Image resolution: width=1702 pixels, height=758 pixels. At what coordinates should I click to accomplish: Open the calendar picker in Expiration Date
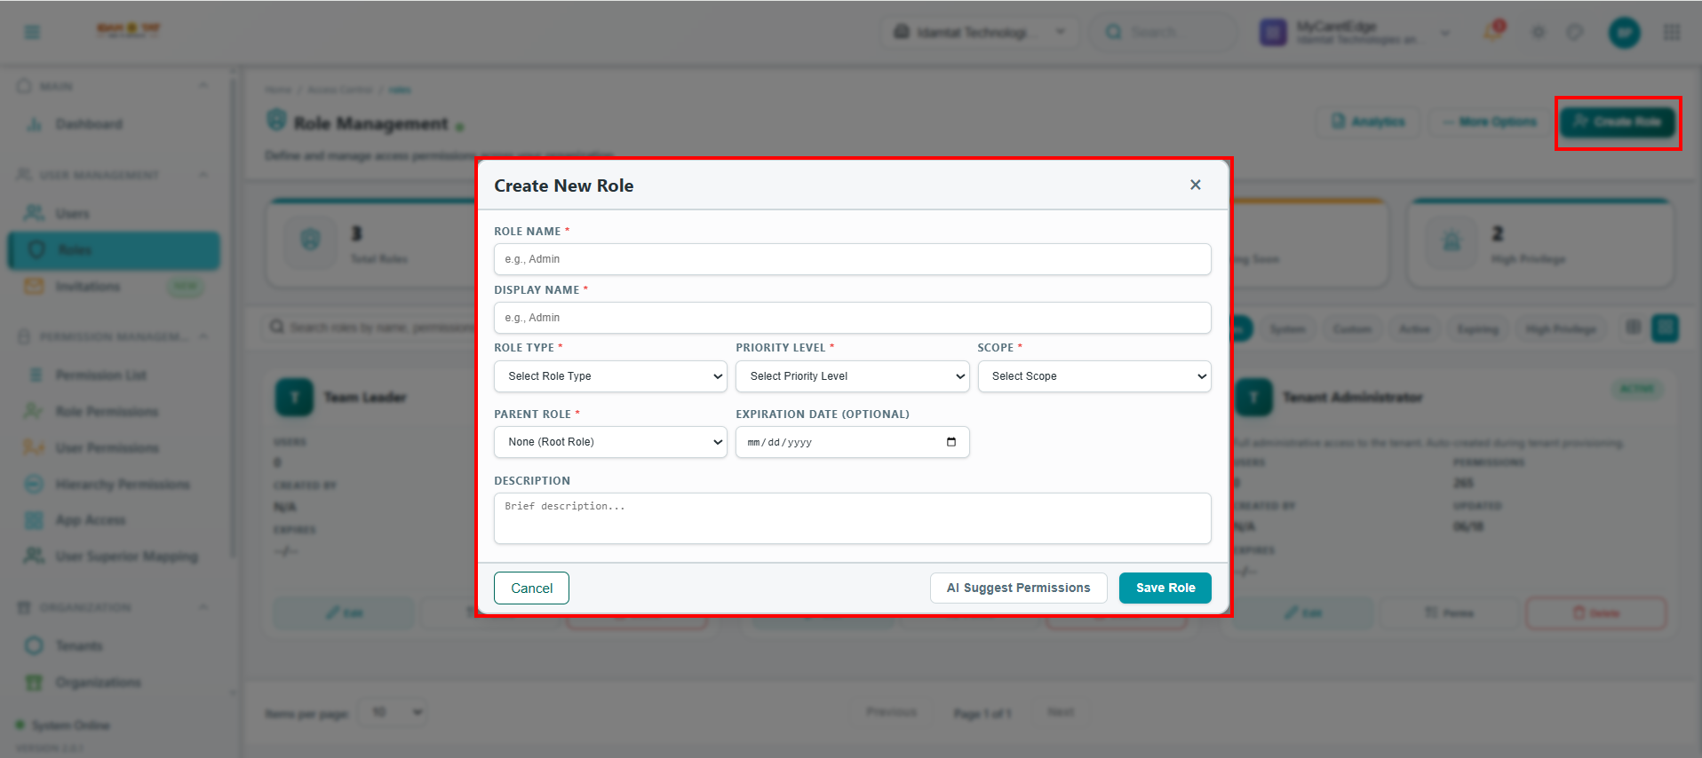coord(951,442)
